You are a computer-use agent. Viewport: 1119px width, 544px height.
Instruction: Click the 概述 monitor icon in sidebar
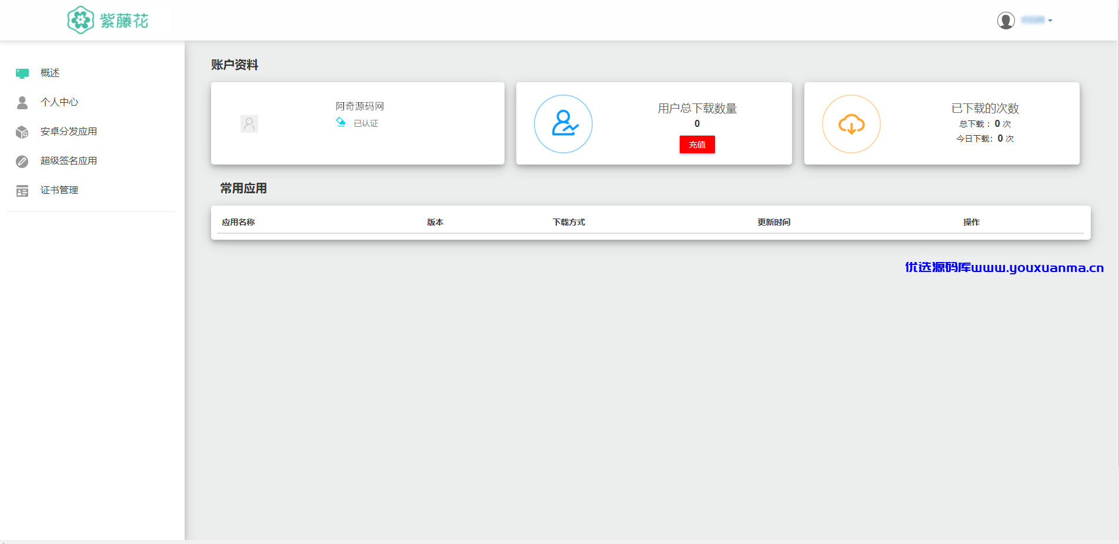[x=22, y=73]
